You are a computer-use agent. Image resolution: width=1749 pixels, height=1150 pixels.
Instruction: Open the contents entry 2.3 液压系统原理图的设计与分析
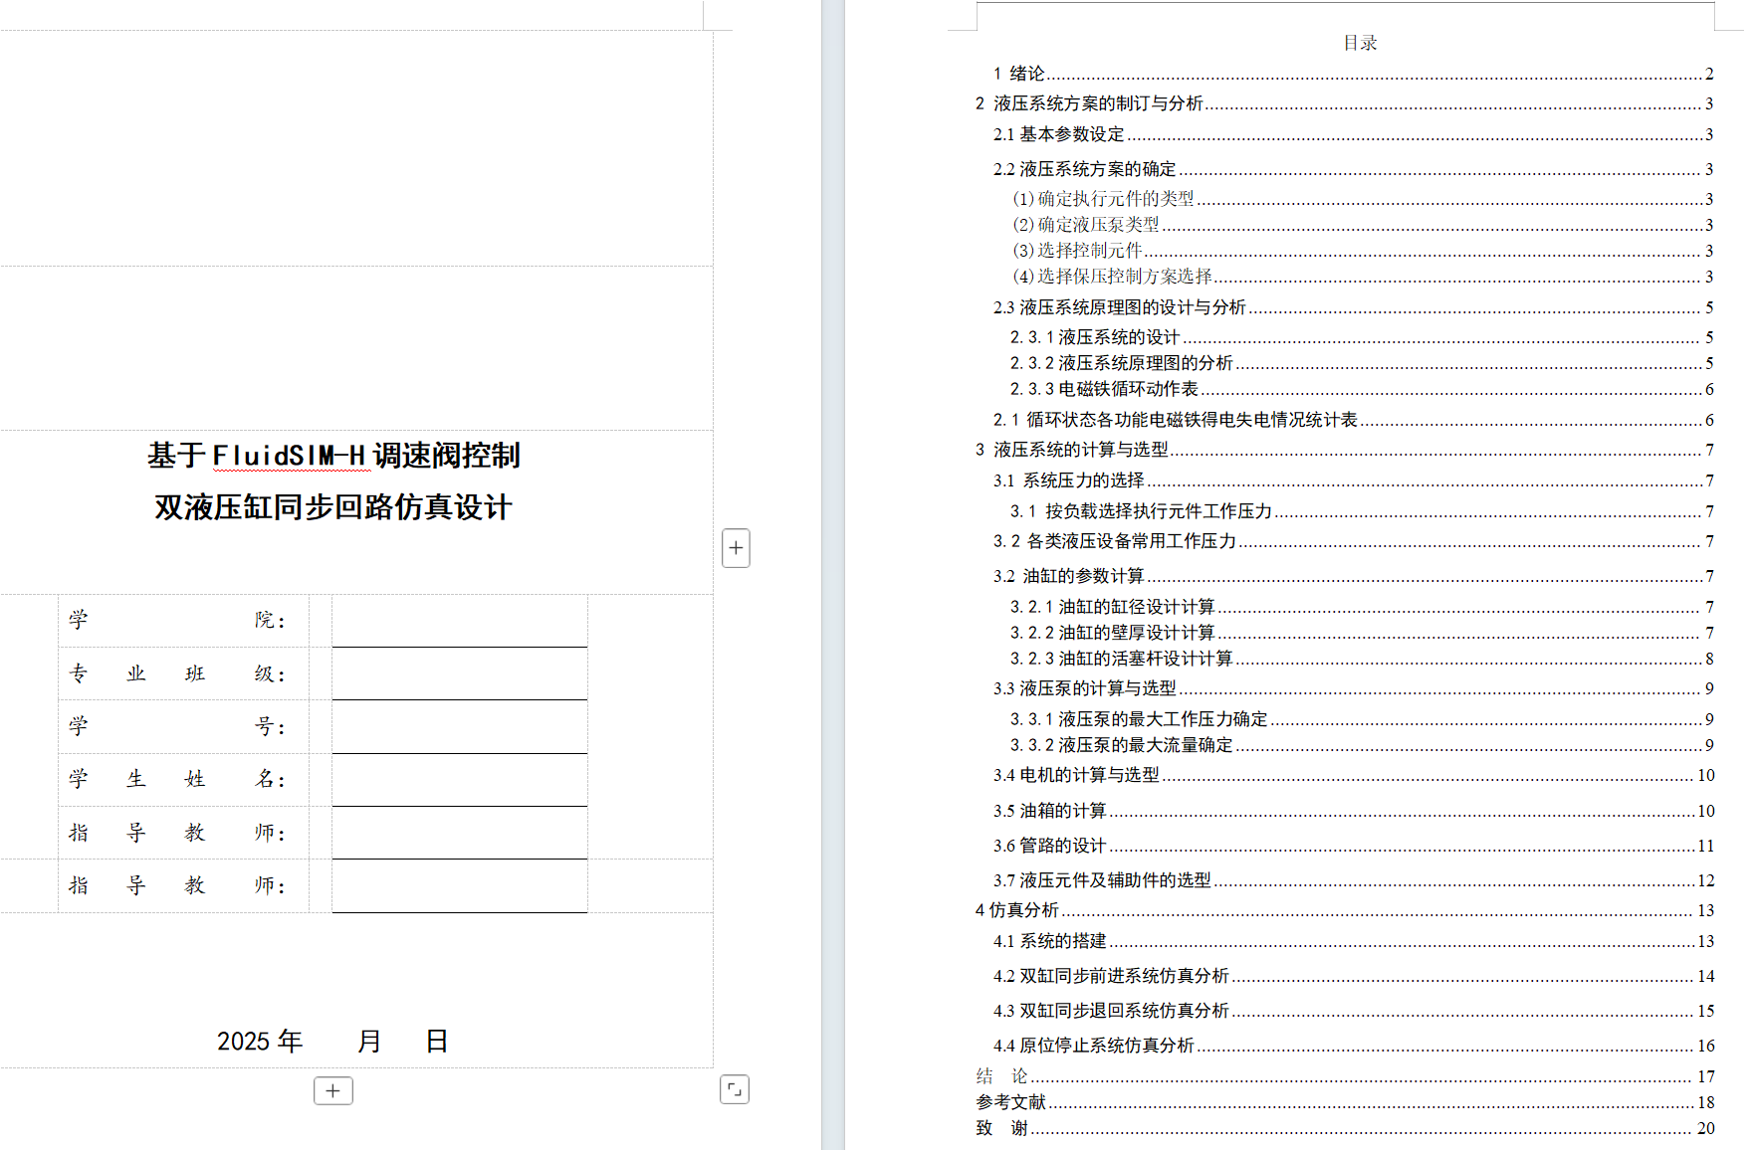pos(1353,307)
